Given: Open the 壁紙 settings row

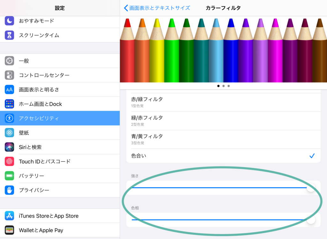Looking at the screenshot, I should pyautogui.click(x=60, y=133).
